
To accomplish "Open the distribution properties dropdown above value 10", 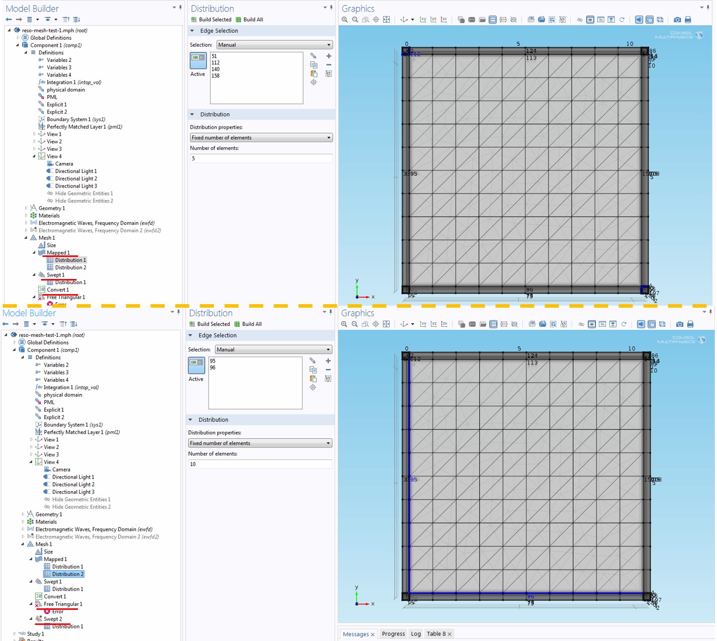I will tap(259, 443).
